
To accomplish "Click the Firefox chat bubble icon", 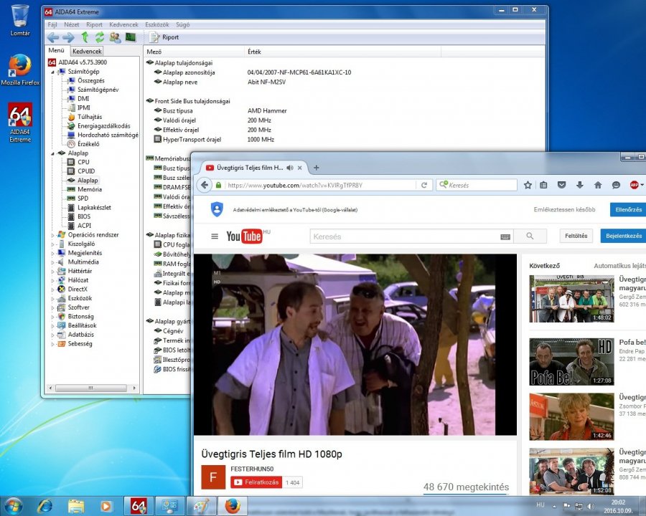I will [616, 185].
